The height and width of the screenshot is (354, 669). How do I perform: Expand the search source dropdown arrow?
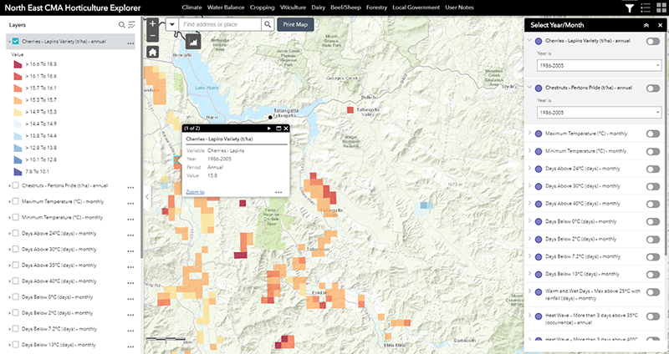tap(171, 25)
